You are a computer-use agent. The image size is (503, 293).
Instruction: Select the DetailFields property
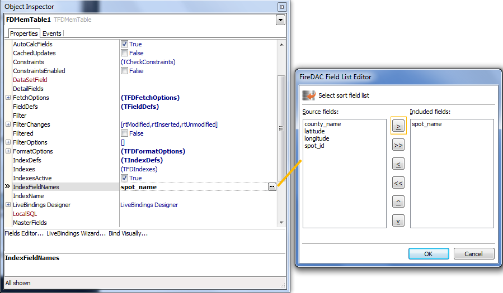(28, 89)
